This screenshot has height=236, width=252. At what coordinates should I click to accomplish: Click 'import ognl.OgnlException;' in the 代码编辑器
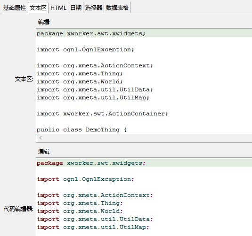click(85, 179)
